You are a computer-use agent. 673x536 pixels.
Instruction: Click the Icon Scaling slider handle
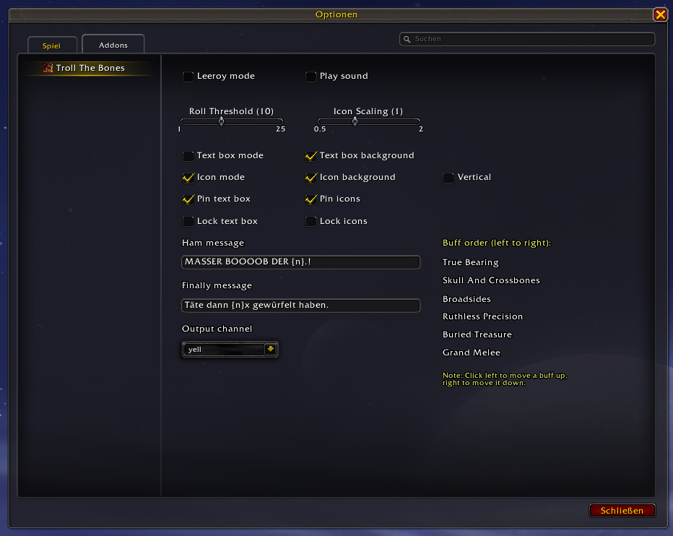[x=355, y=121]
